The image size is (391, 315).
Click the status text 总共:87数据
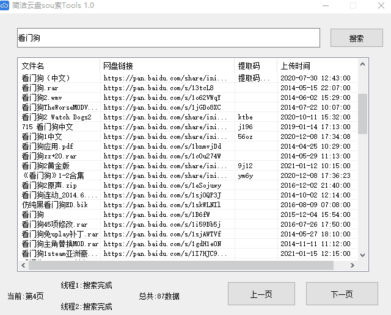click(x=159, y=296)
